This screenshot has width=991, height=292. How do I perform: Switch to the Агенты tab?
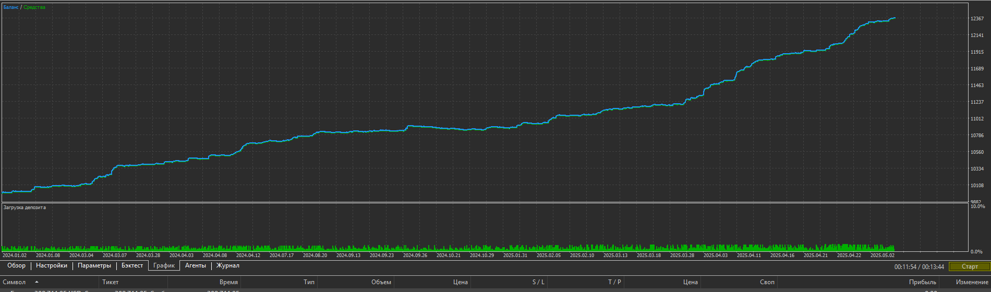point(196,266)
